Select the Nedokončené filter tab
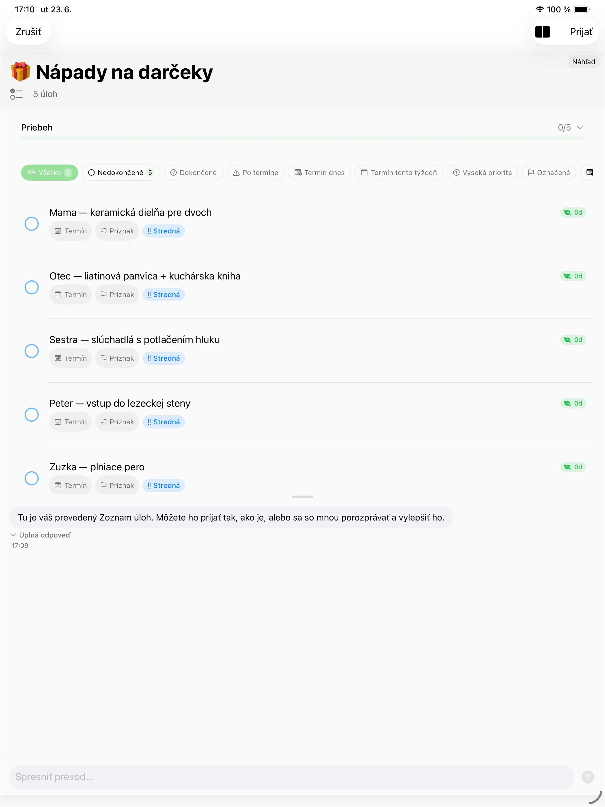 [121, 172]
